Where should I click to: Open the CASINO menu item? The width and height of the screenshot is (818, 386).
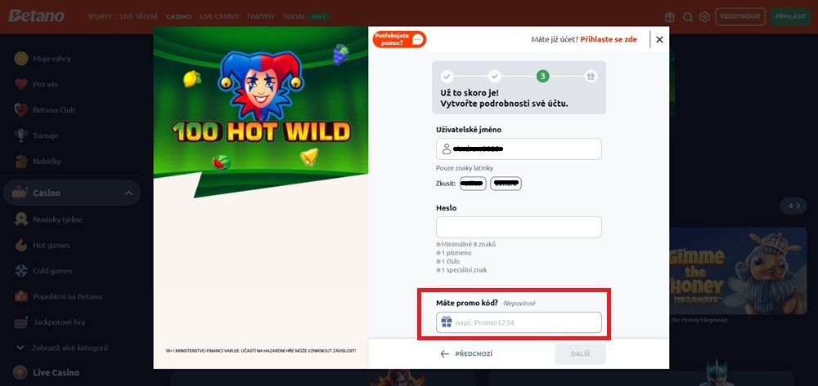[x=178, y=16]
